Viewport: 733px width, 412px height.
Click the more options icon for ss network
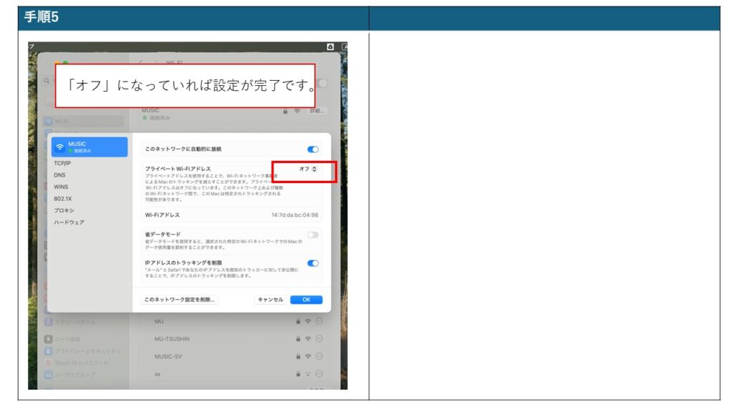point(319,374)
